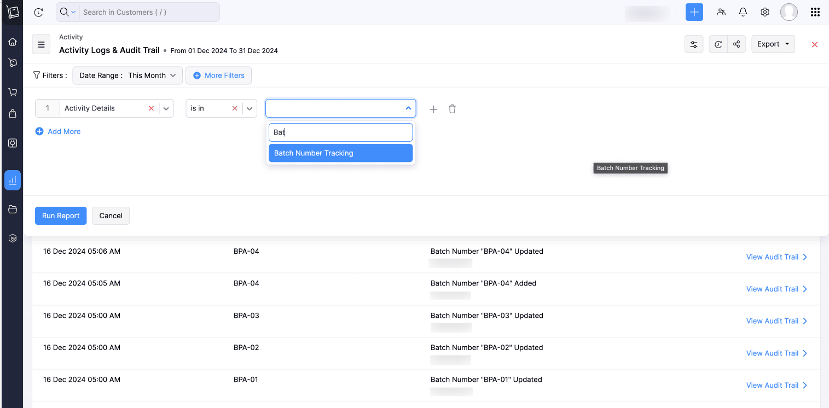Open the apps grid launcher

pos(815,12)
